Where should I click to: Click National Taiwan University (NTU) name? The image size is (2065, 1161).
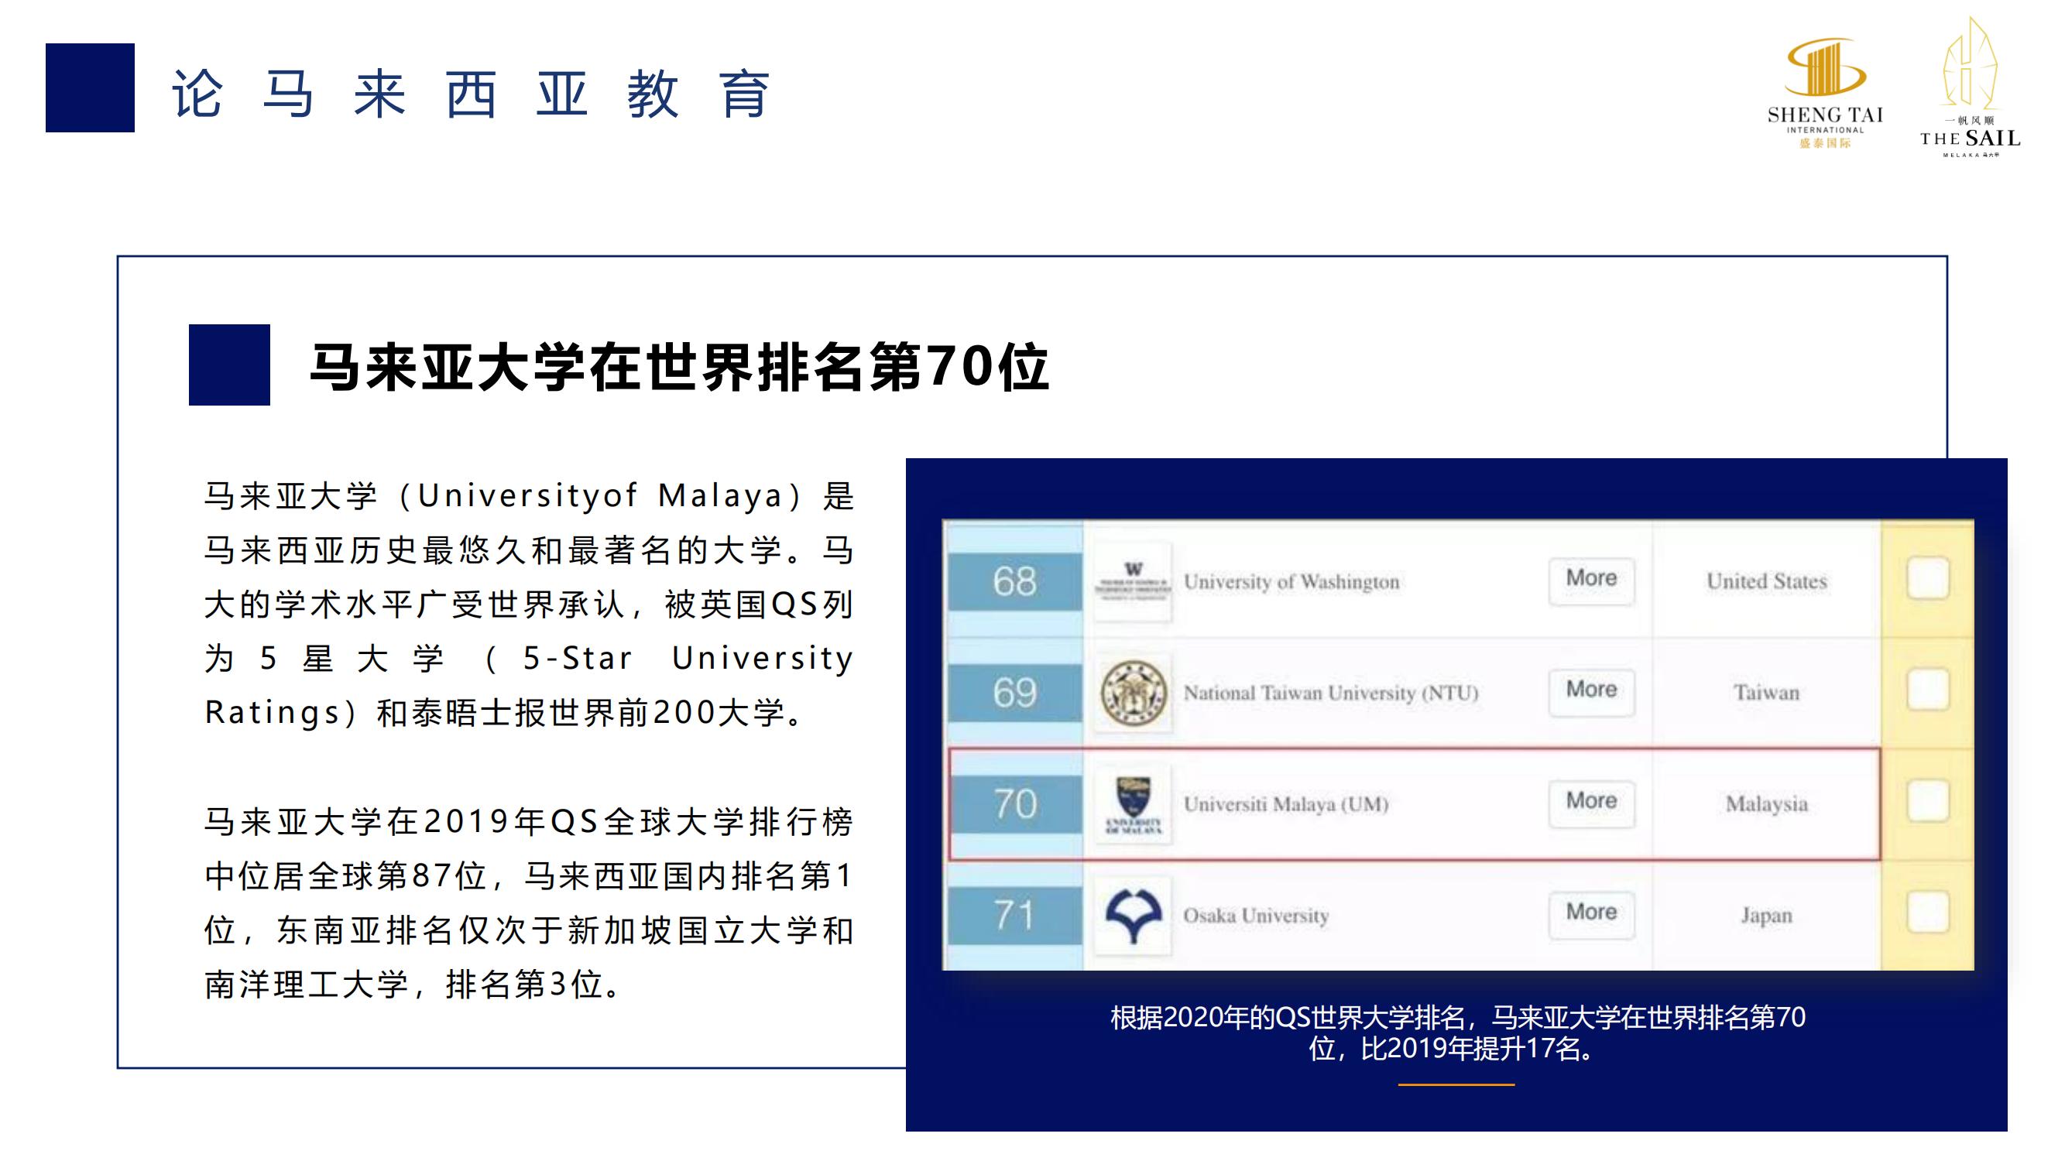1331,693
